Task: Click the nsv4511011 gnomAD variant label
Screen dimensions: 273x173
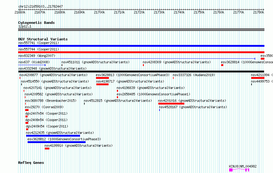Action: [95, 62]
